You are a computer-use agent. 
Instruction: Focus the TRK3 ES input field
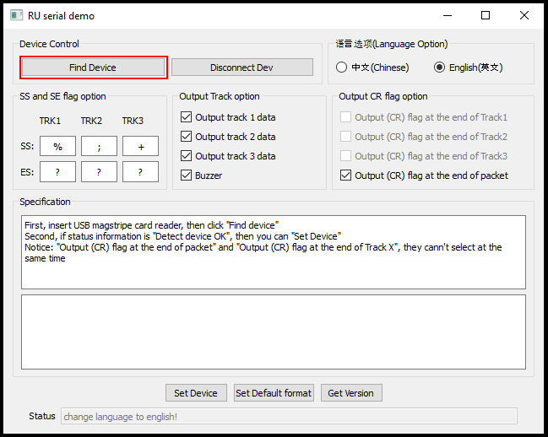pyautogui.click(x=140, y=172)
